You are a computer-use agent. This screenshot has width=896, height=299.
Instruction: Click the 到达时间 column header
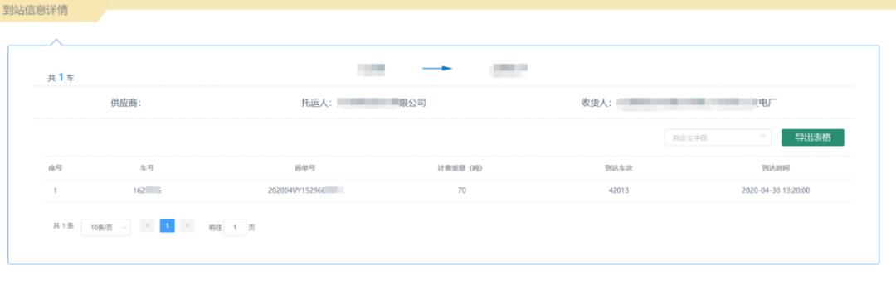776,168
